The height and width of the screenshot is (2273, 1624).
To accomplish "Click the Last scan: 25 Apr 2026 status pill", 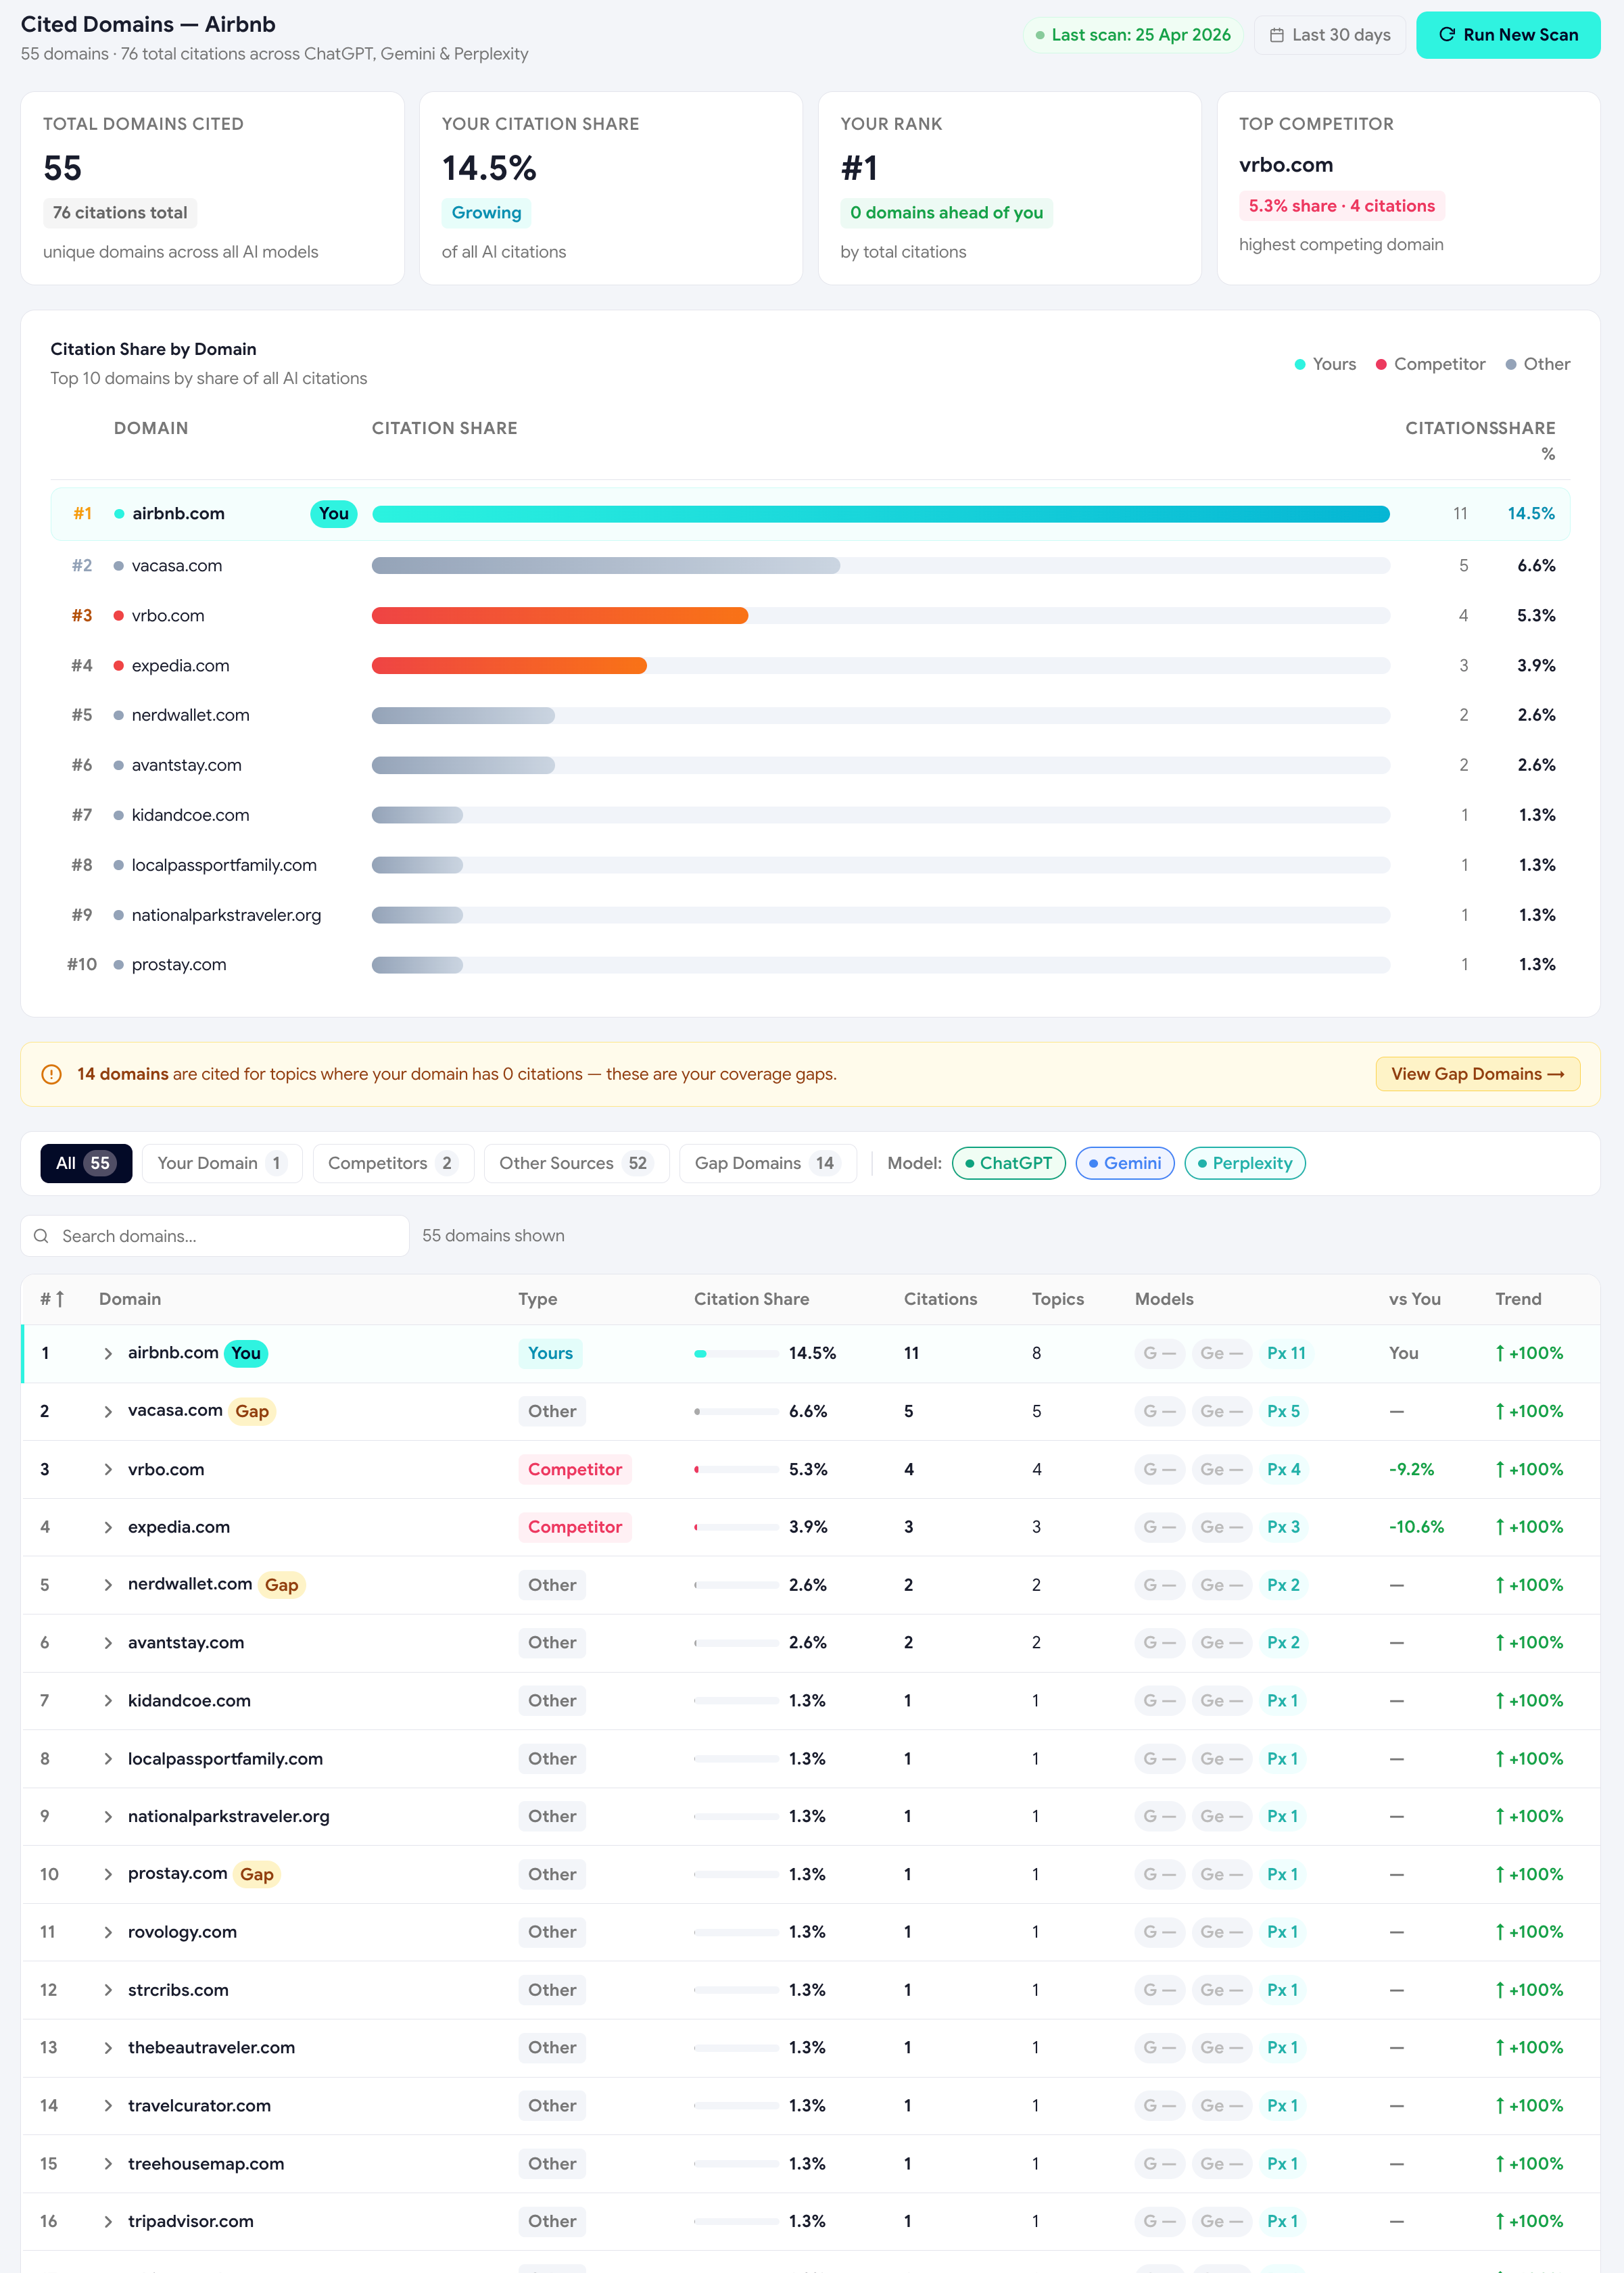I will point(1132,35).
